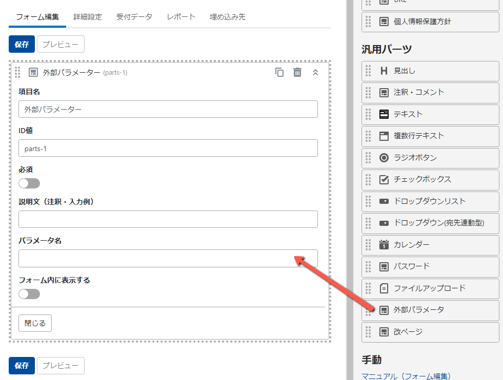Select the ラジオボタン radio part icon

384,158
